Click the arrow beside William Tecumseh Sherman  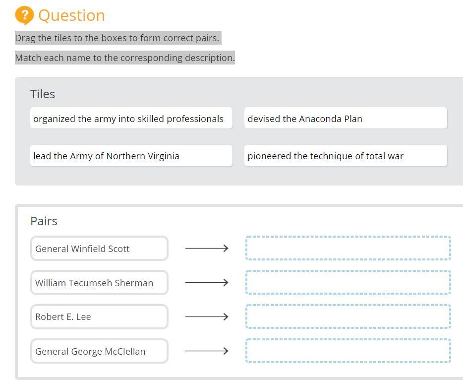pos(206,282)
